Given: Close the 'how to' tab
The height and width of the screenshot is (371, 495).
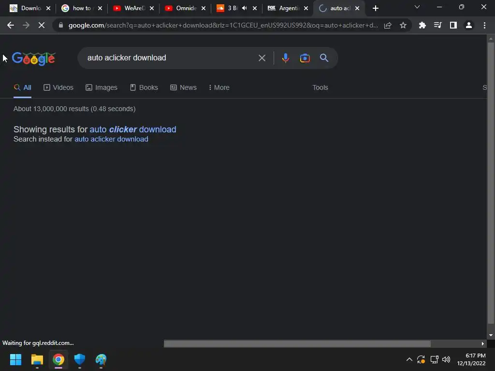Looking at the screenshot, I should pos(100,8).
